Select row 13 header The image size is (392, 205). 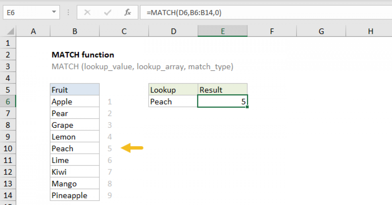(8, 184)
